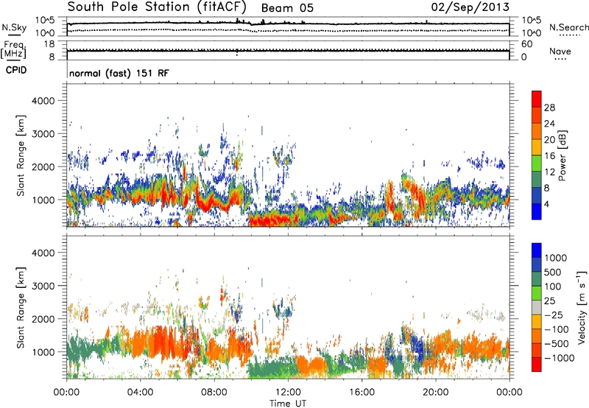Click the 'Freq. [MHz]' label
The height and width of the screenshot is (408, 589).
point(14,50)
